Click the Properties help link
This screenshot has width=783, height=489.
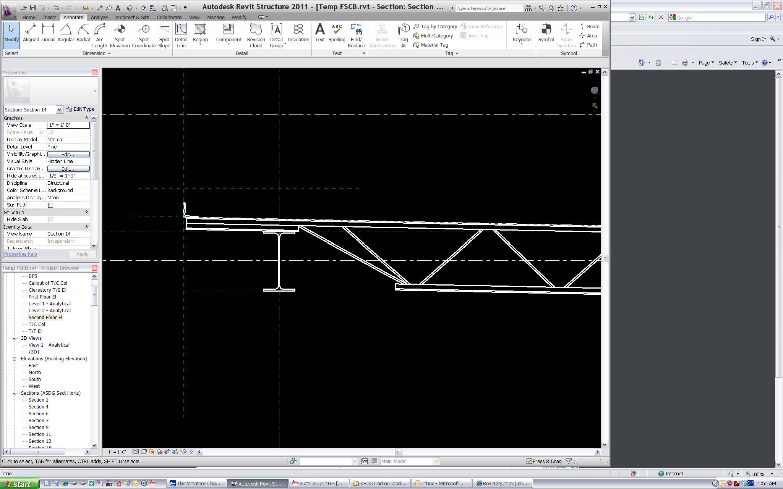pos(21,254)
